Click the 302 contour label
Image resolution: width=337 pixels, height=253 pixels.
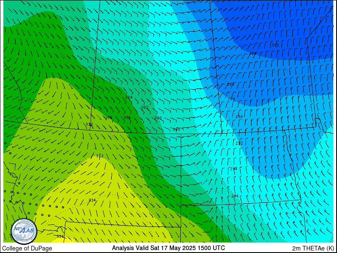coord(145,107)
